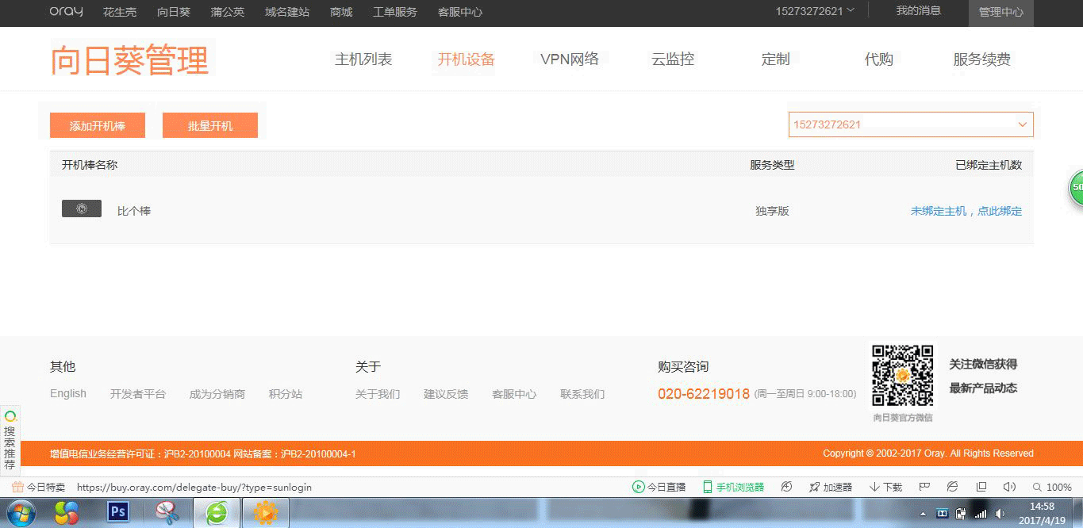Image resolution: width=1083 pixels, height=528 pixels.
Task: Open footer 客服中心 link
Action: point(514,394)
